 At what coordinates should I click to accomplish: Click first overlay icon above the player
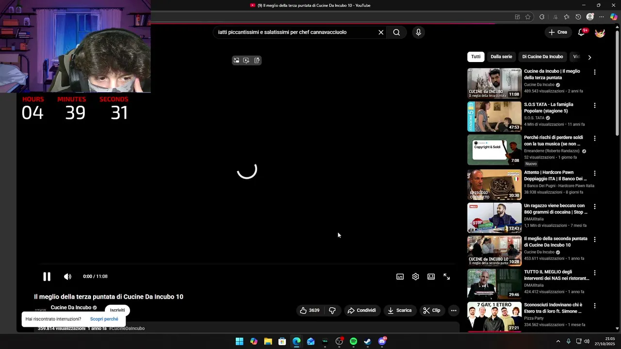pos(236,61)
